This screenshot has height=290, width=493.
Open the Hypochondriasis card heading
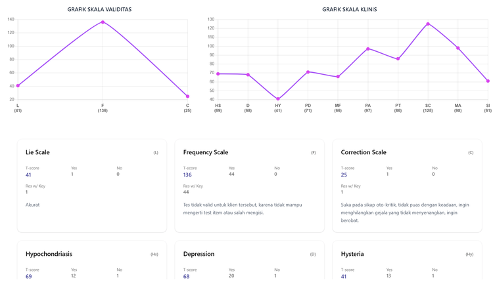pyautogui.click(x=49, y=254)
